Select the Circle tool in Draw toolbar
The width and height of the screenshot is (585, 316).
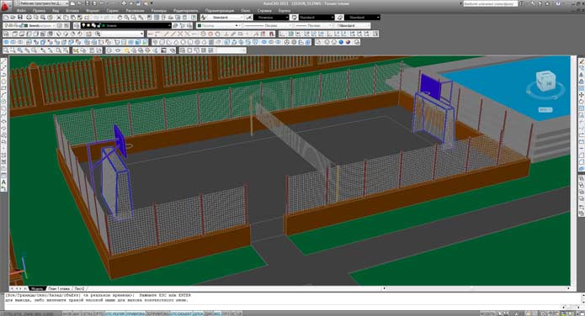3,102
